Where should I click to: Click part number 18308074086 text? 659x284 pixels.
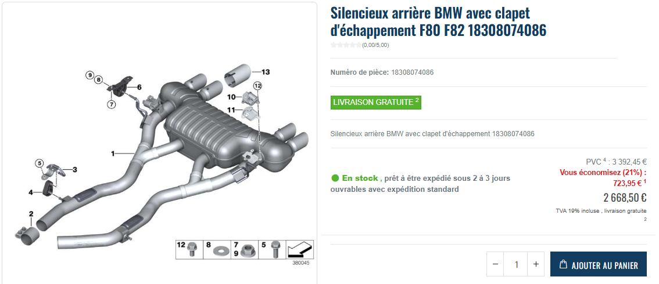(x=412, y=72)
